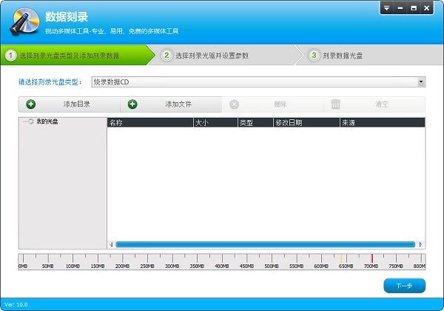The height and width of the screenshot is (311, 444).
Task: Click the horizontal scrollbar left arrow
Action: 112,244
